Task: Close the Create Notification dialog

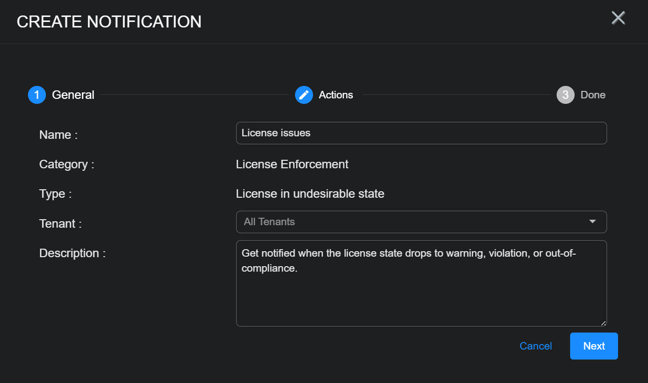Action: pyautogui.click(x=618, y=18)
